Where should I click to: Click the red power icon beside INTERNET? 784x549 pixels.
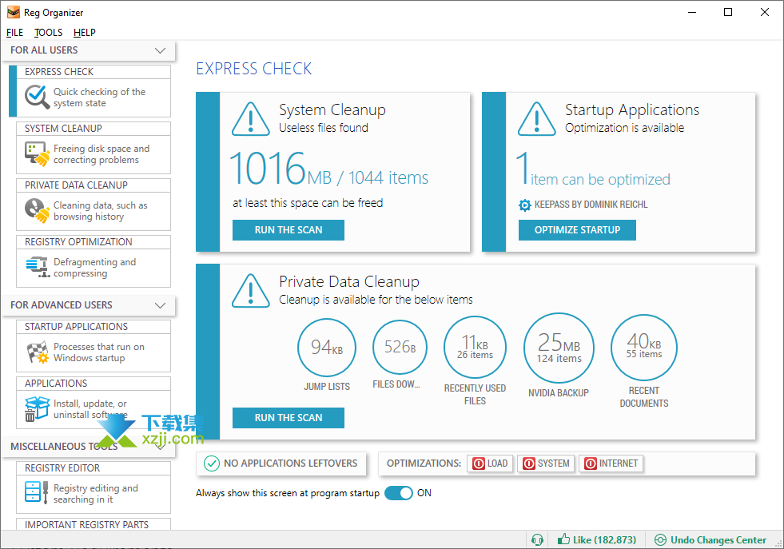pyautogui.click(x=591, y=463)
